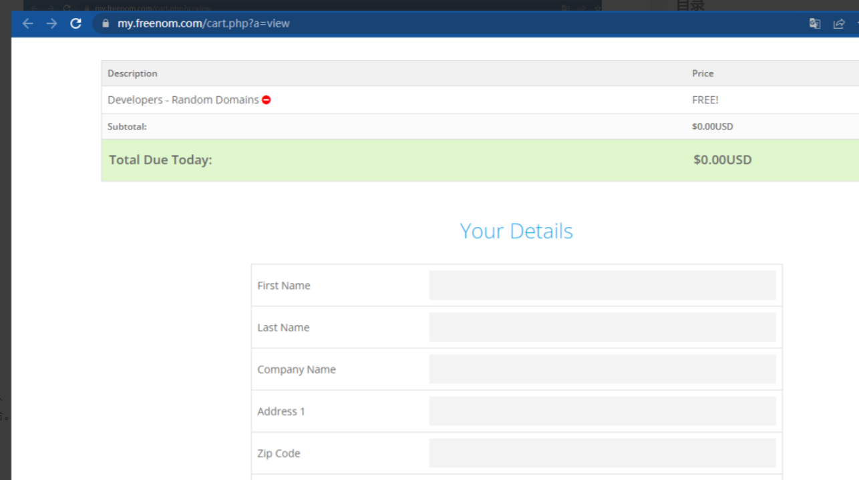Image resolution: width=859 pixels, height=480 pixels.
Task: Click the Your Details heading
Action: (x=516, y=231)
